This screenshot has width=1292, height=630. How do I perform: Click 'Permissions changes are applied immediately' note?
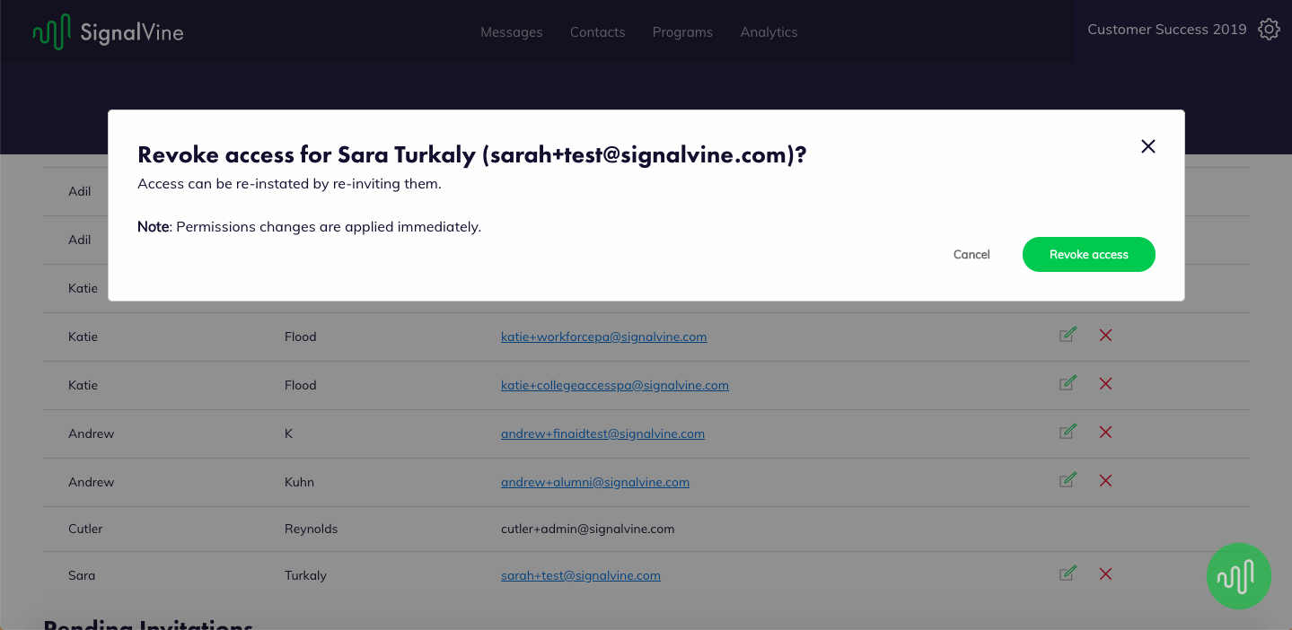click(310, 227)
